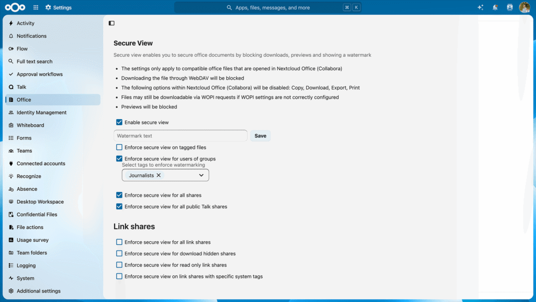
Task: Click the Office document icon
Action: [11, 100]
